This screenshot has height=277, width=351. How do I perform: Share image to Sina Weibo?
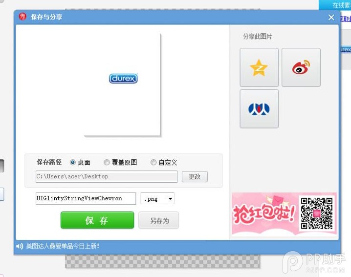[301, 67]
